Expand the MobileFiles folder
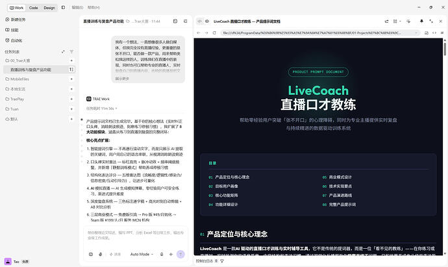The image size is (448, 267). [17, 79]
